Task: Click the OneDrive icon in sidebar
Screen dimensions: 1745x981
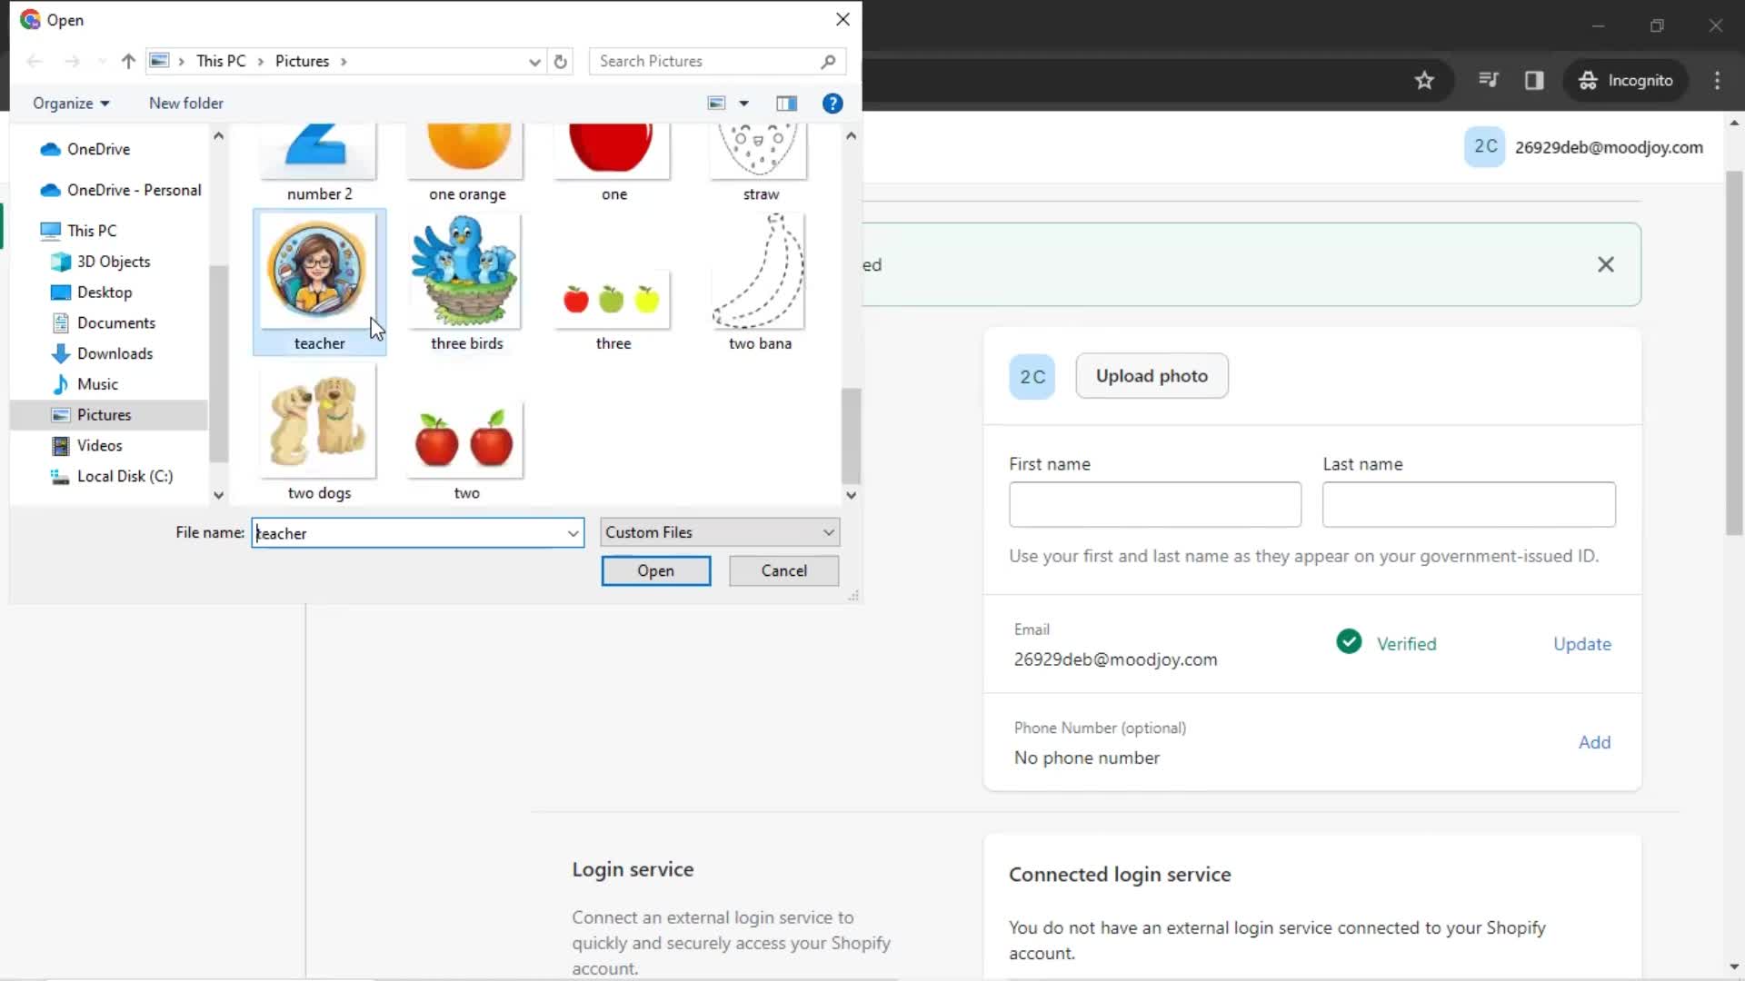Action: 52,147
